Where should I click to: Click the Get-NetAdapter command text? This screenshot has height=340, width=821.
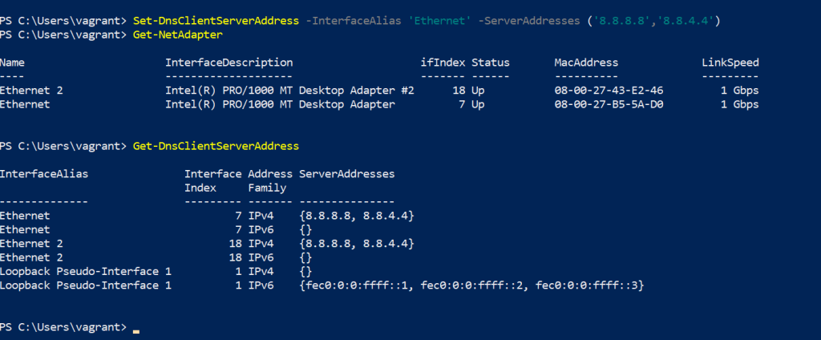click(x=177, y=35)
